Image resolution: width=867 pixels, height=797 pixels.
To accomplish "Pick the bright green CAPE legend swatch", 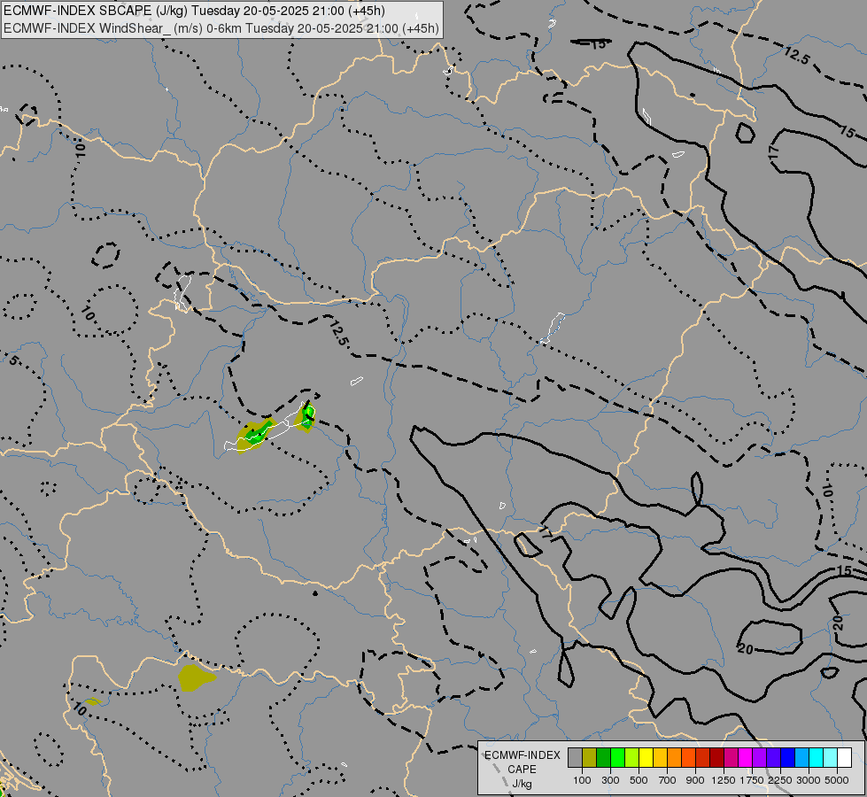I will coord(617,758).
